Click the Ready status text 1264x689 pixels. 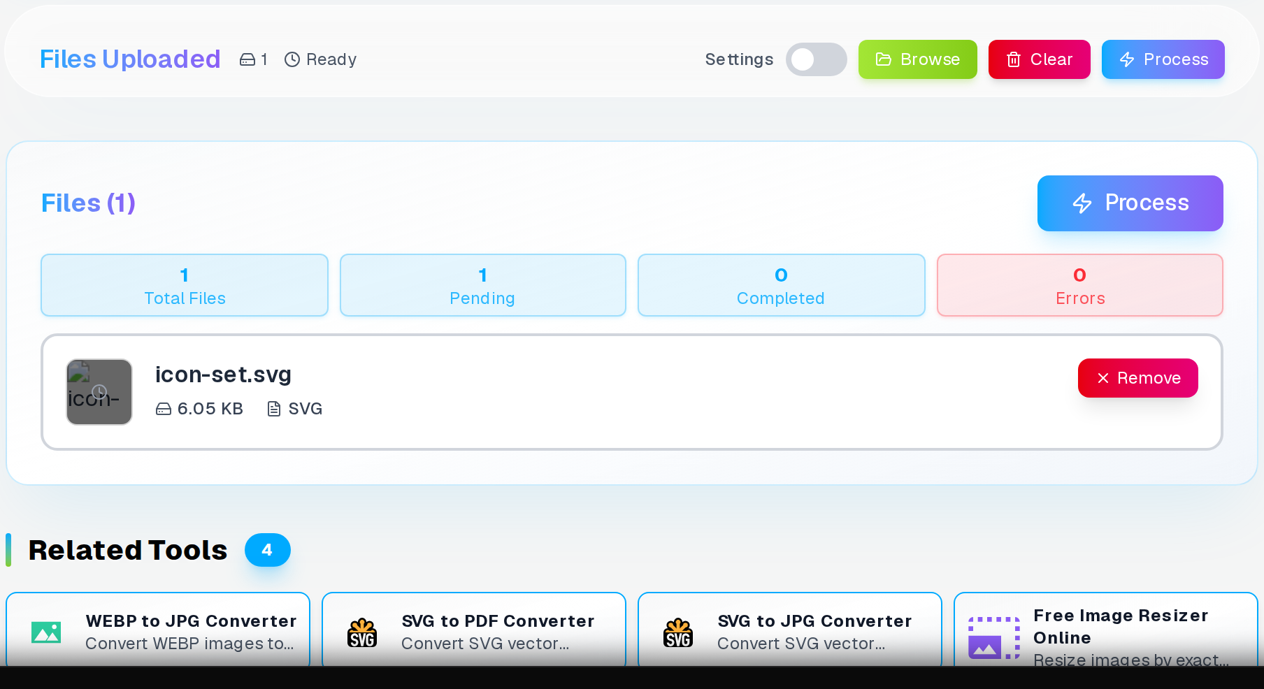(x=331, y=59)
